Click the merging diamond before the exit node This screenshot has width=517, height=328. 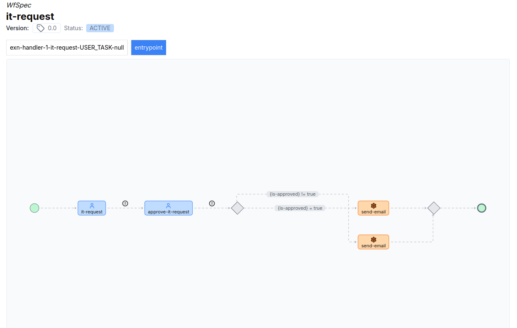tap(434, 208)
